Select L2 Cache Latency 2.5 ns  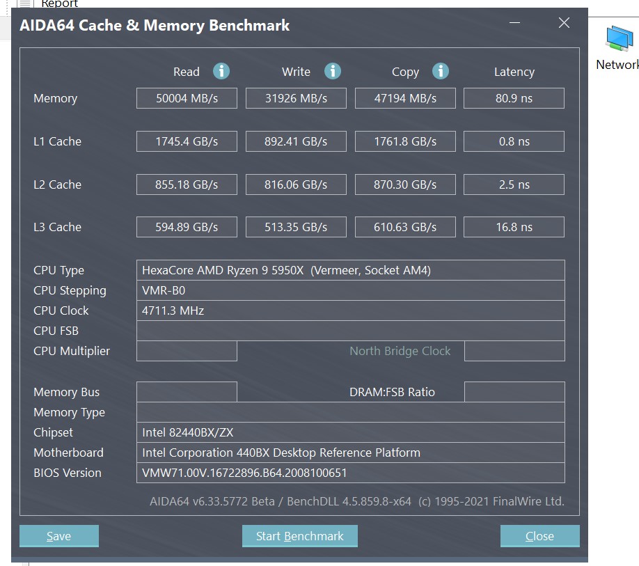[514, 184]
